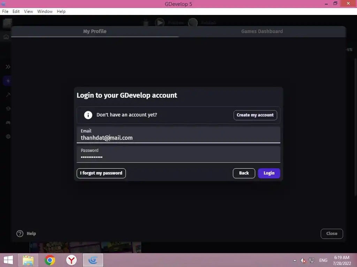The image size is (357, 267).
Task: Open the Edit menu
Action: click(x=16, y=11)
